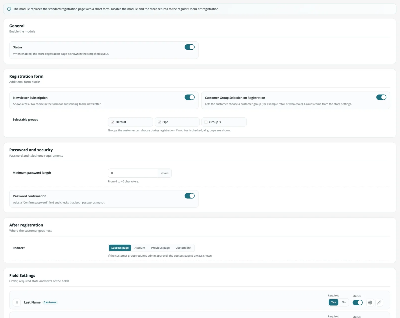Toggle Password confirmation switch
Screen dimensions: 400x318
pos(189,196)
